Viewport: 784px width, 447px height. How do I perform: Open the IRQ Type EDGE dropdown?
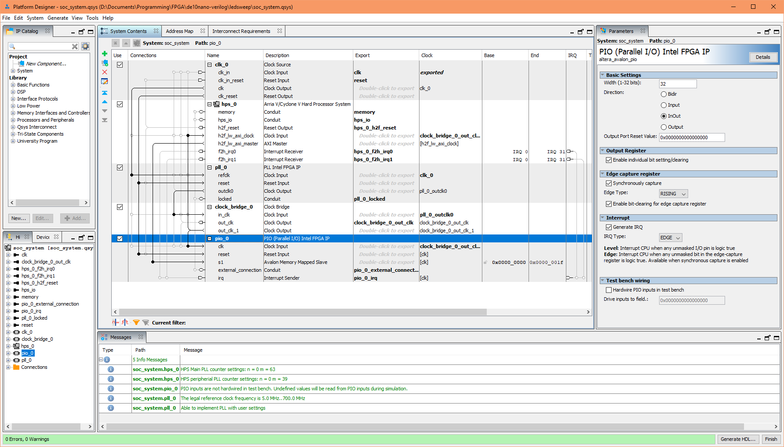click(671, 238)
